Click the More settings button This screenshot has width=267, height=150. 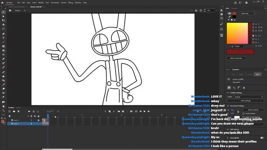point(246,101)
